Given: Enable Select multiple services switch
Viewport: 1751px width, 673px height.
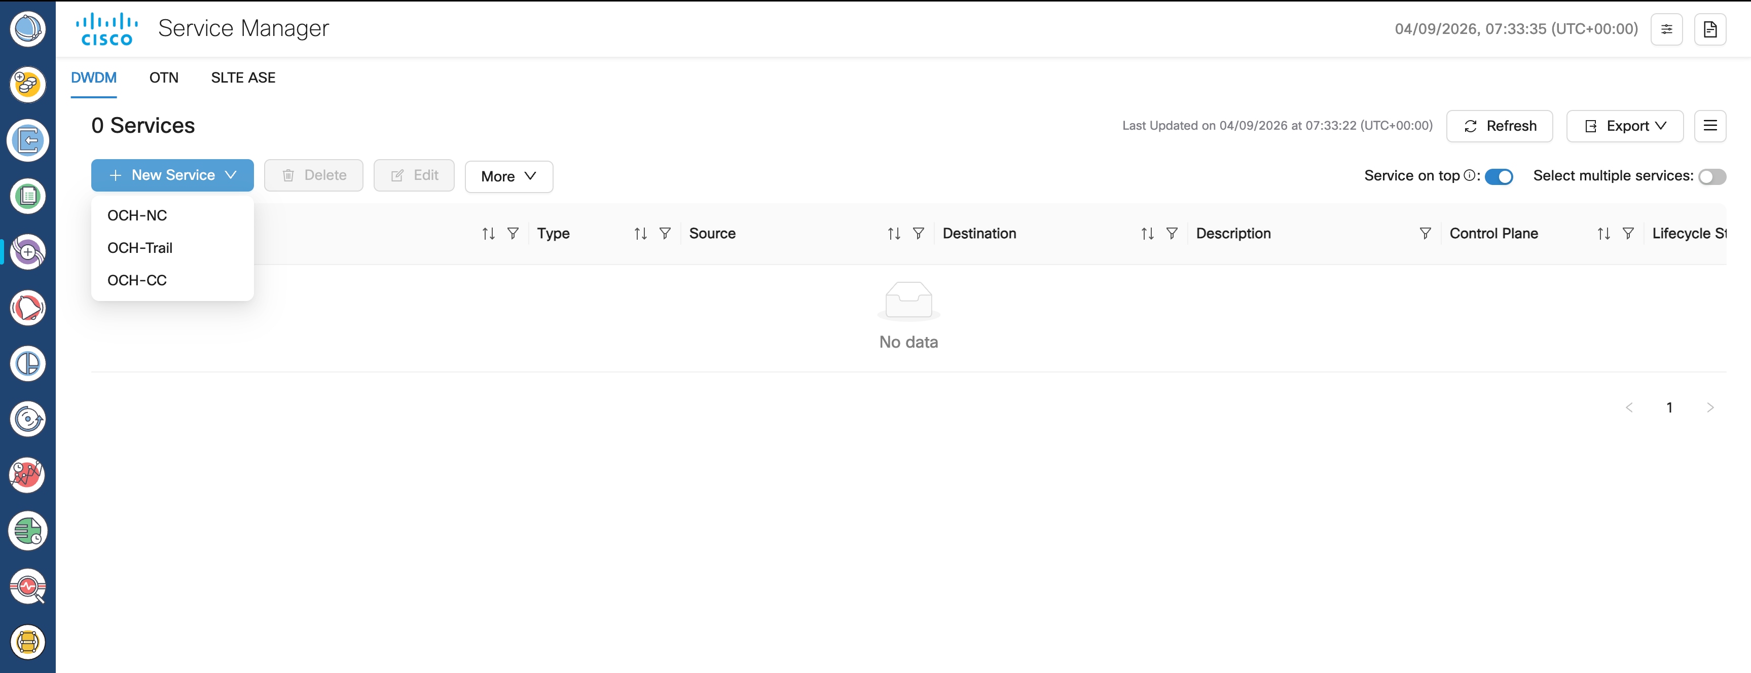Looking at the screenshot, I should (1711, 177).
